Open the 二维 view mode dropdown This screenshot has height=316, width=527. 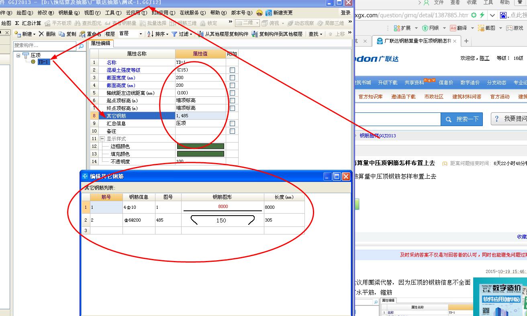pyautogui.click(x=257, y=23)
